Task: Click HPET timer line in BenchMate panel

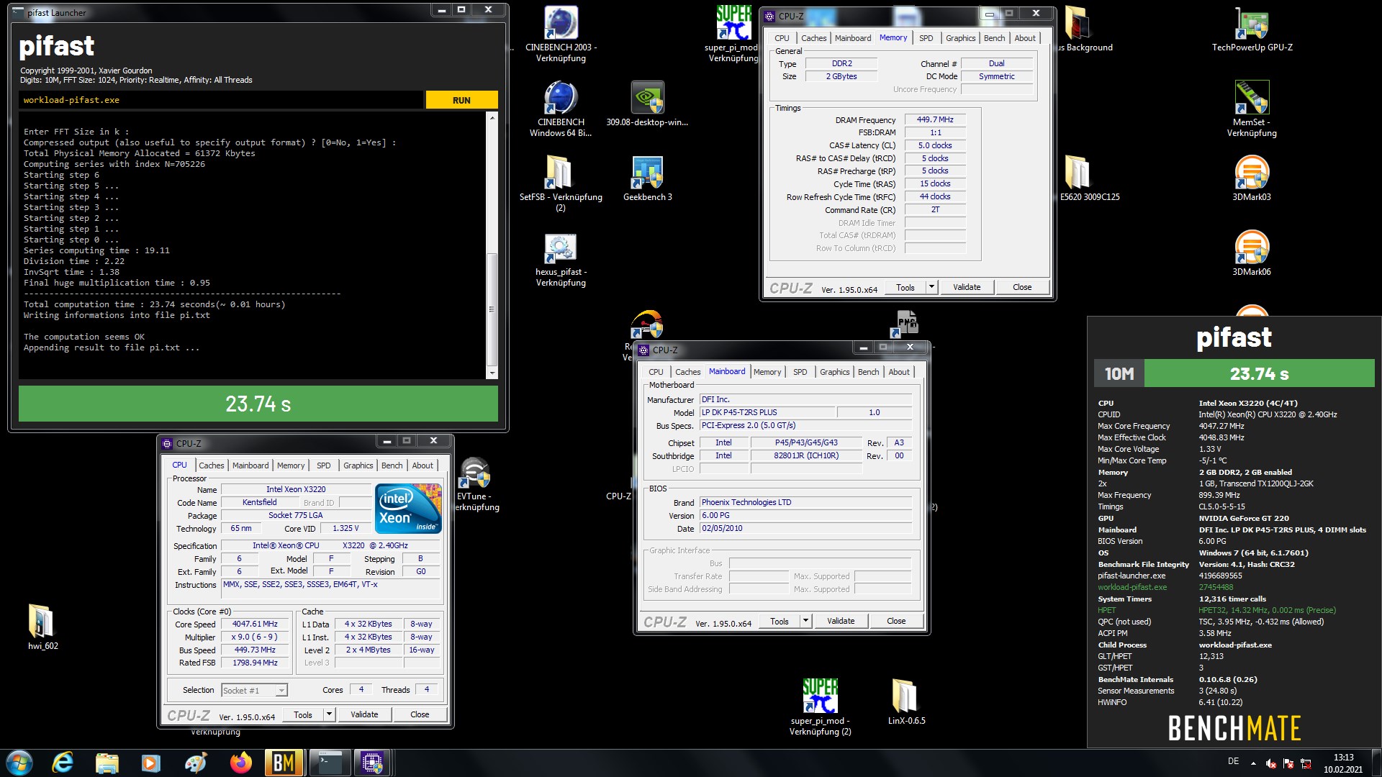Action: coord(1216,610)
